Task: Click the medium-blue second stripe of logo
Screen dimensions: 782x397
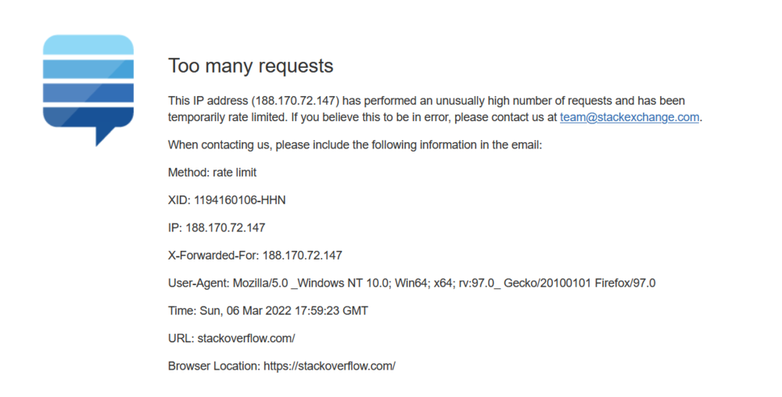Action: coord(88,69)
